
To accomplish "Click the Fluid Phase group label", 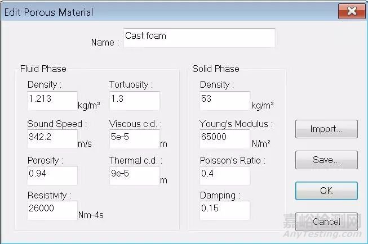I will 43,69.
